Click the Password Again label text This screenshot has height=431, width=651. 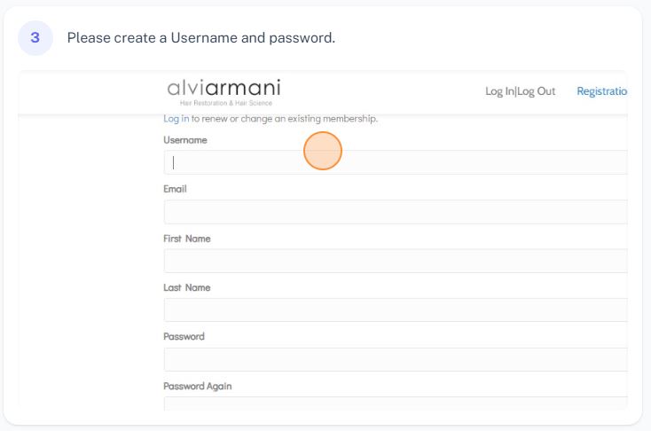point(198,386)
